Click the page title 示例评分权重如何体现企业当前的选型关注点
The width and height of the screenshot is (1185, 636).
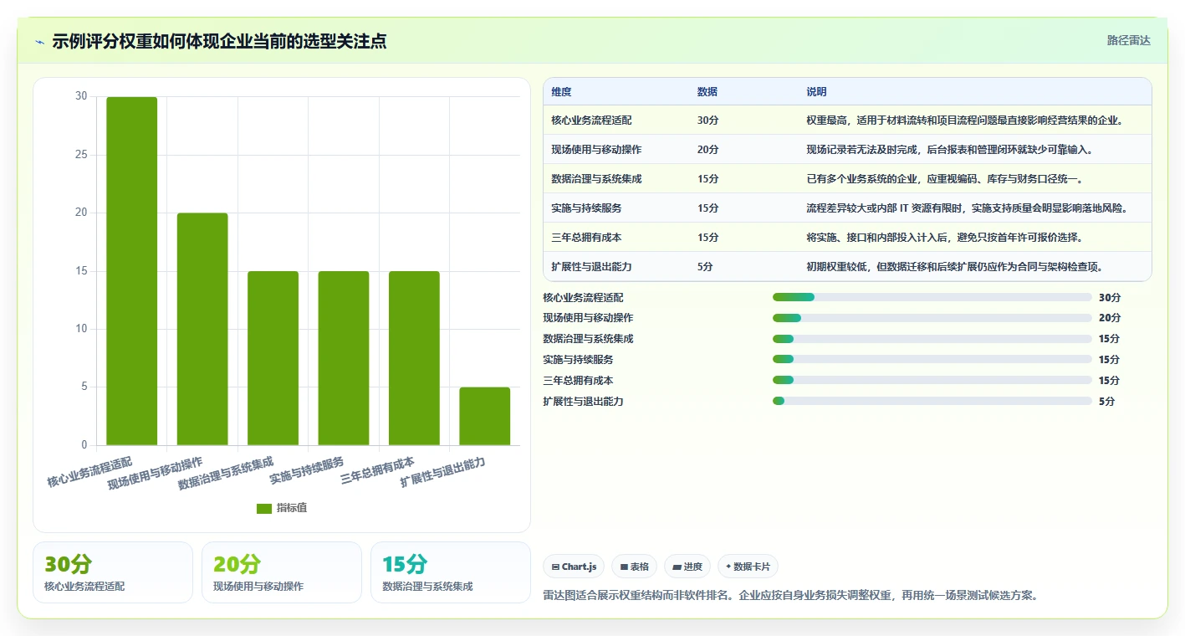pos(219,41)
